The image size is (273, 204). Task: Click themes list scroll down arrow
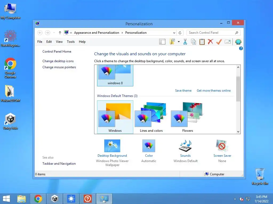[x=238, y=132]
